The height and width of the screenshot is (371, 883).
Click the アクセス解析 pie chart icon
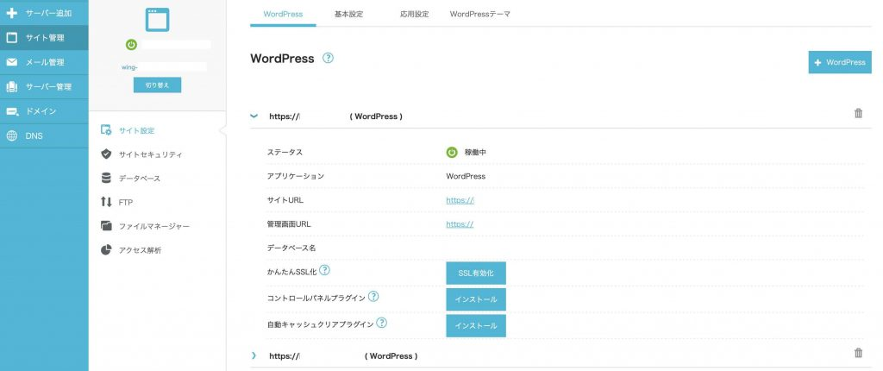[x=106, y=249]
